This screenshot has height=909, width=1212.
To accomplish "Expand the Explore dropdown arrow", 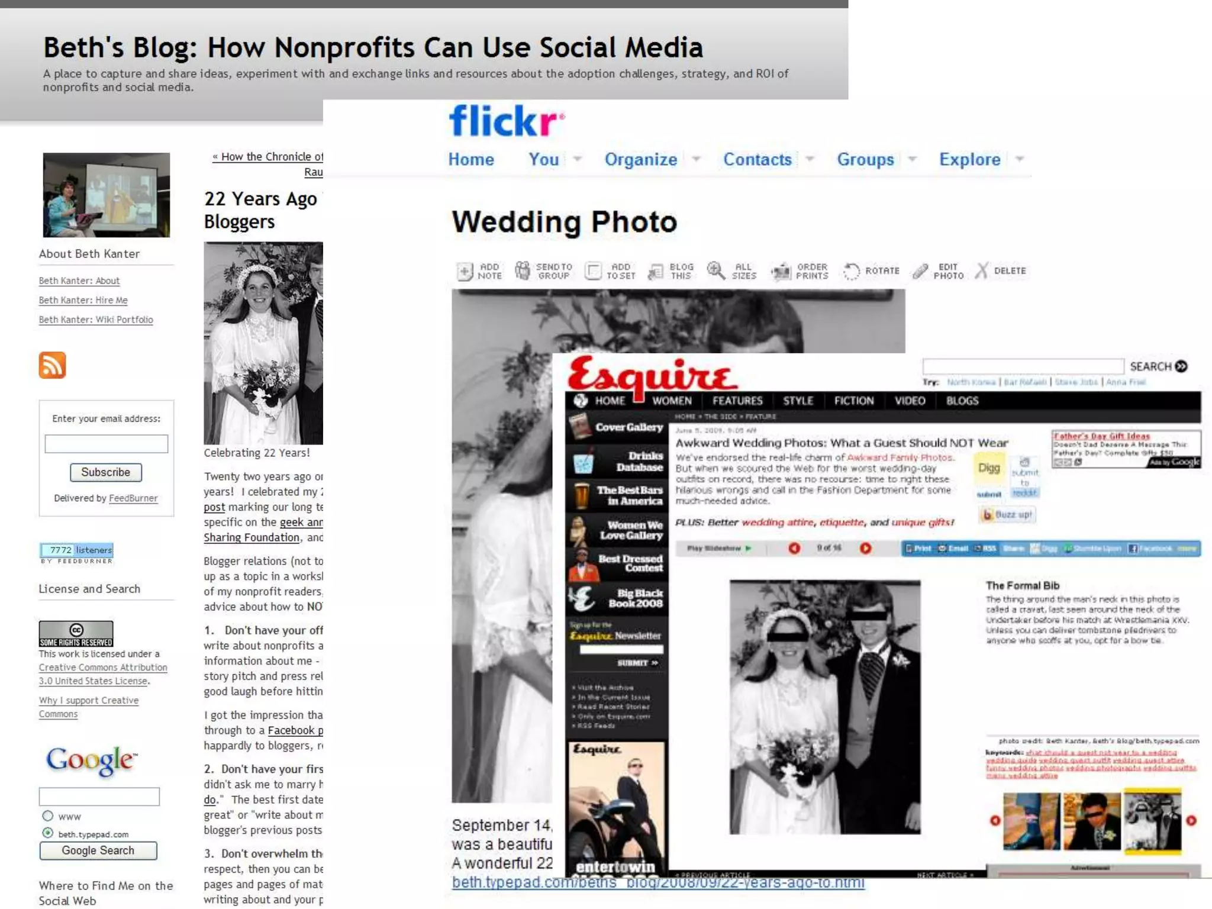I will point(1020,159).
